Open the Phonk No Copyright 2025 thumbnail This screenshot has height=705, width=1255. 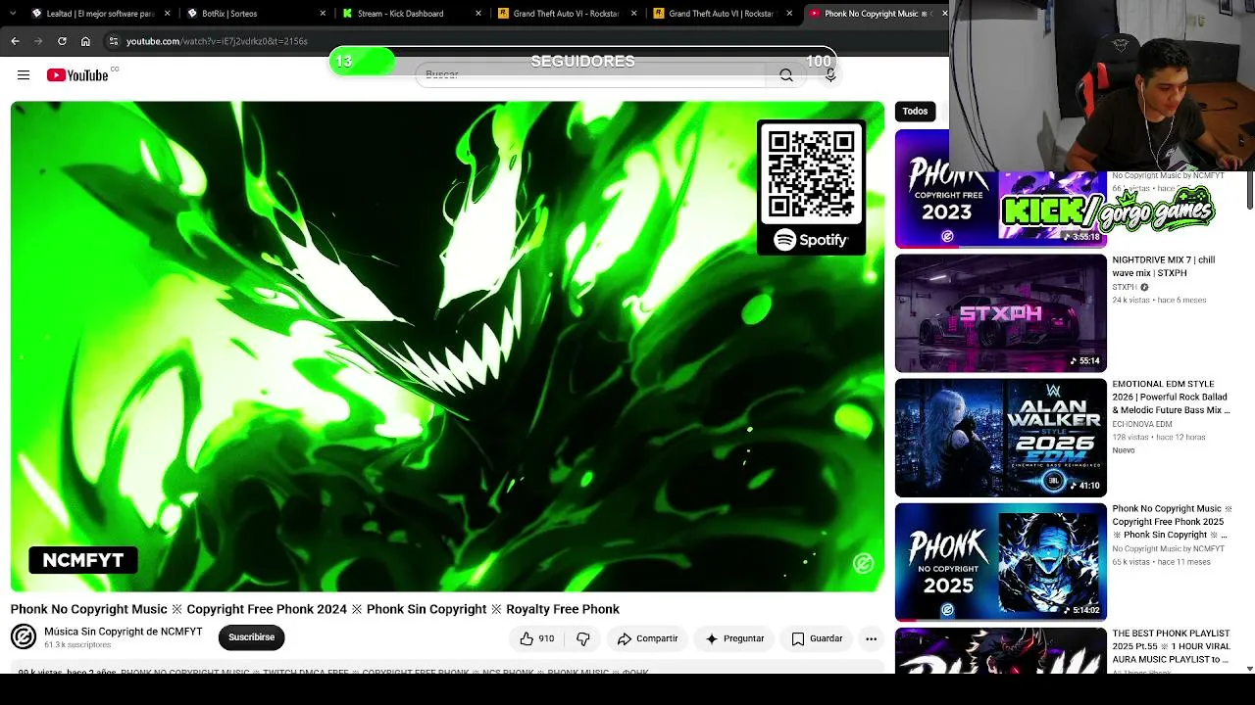tap(1001, 562)
